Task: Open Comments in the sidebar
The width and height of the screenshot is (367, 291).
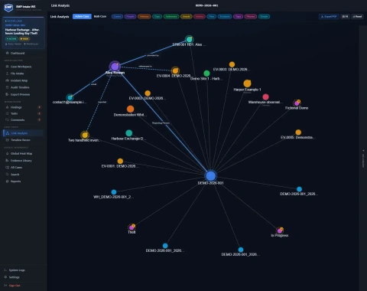Action: [x=18, y=120]
